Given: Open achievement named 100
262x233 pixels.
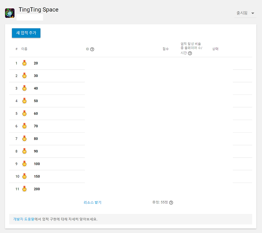Looking at the screenshot, I should pos(37,164).
